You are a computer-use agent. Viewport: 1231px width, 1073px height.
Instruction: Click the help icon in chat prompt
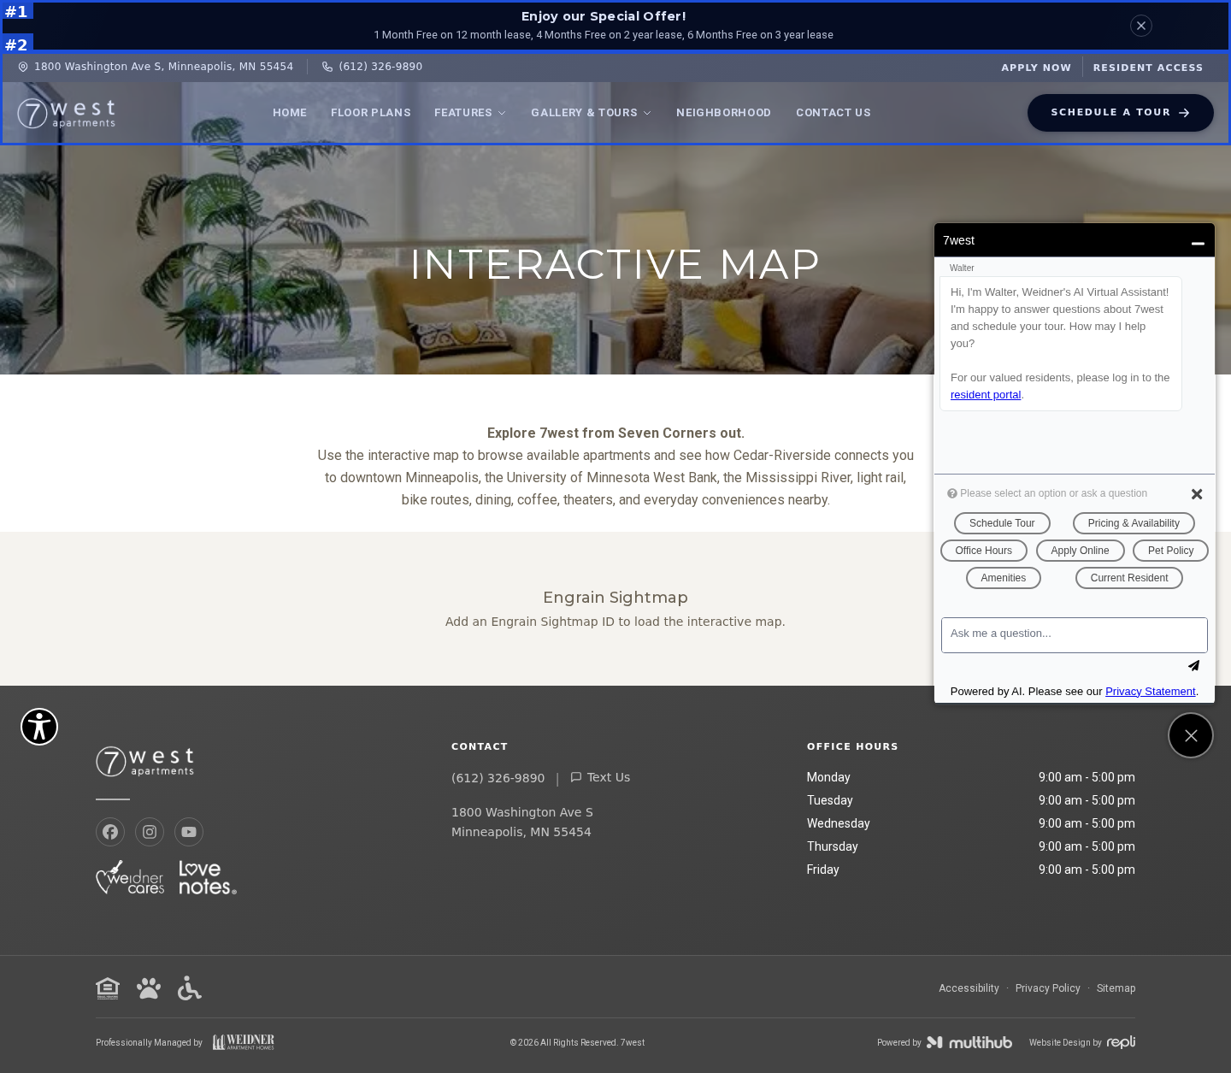952,493
